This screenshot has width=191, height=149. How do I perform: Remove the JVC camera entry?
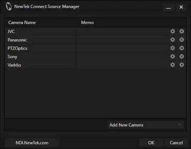[182, 31]
